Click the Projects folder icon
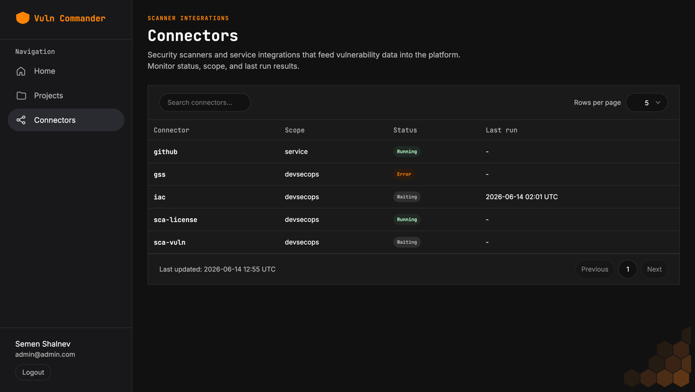 pyautogui.click(x=21, y=96)
